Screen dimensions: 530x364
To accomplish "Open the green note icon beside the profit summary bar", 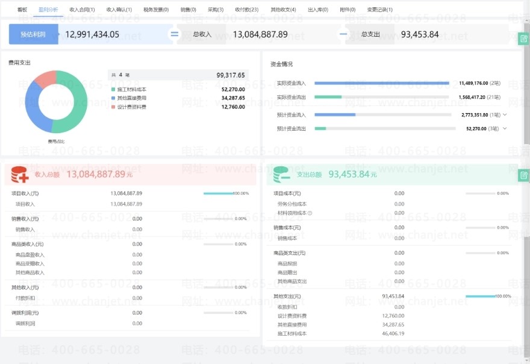I will point(523,39).
